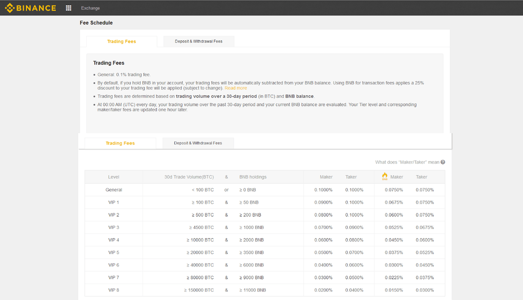
Task: Open the apps grid menu icon
Action: point(68,8)
